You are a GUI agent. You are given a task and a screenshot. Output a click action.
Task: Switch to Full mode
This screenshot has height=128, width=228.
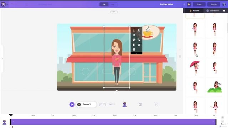coord(104,4)
